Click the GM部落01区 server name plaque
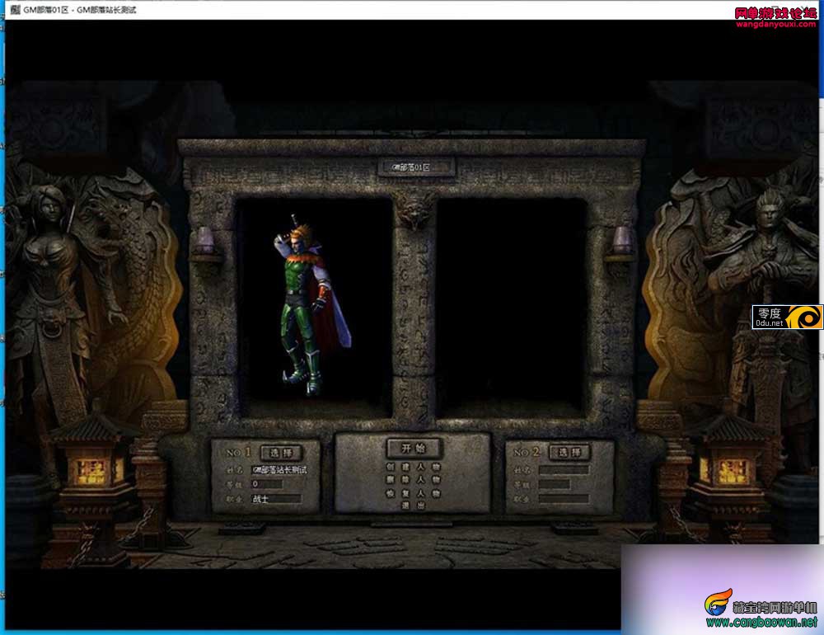This screenshot has height=635, width=824. click(416, 167)
